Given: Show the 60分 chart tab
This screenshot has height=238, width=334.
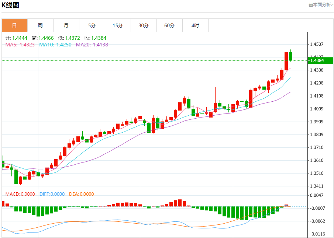Looking at the screenshot, I should click(x=169, y=25).
